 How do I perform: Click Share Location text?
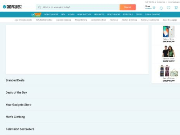pos(148,7)
